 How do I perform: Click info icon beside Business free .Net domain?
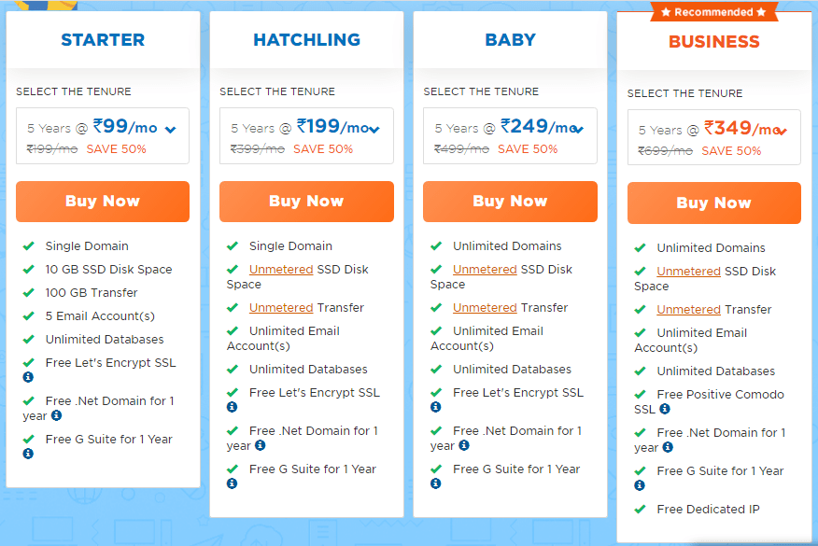click(668, 447)
